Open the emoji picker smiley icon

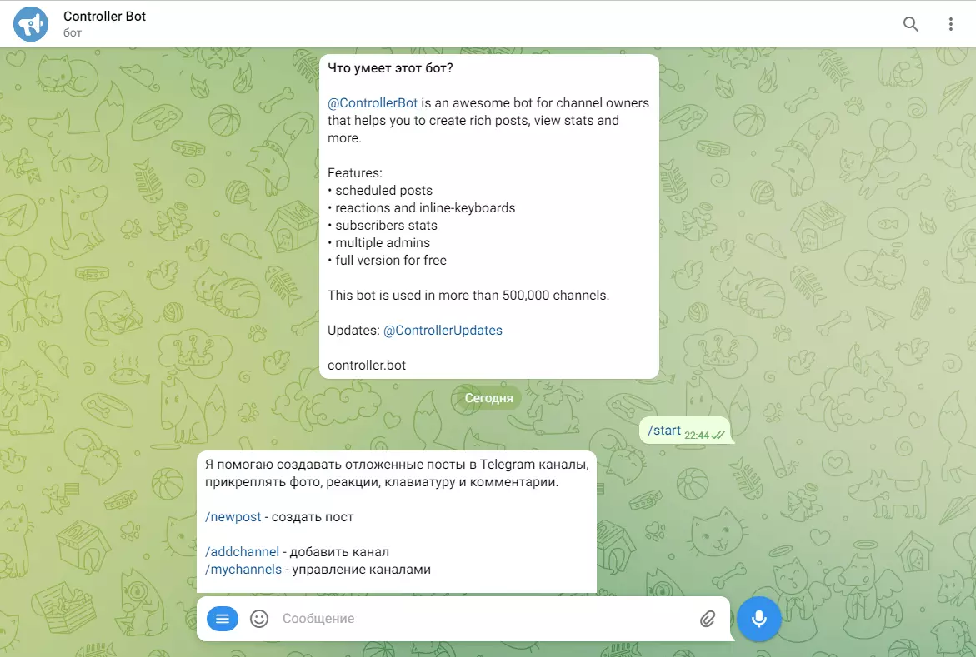(259, 619)
